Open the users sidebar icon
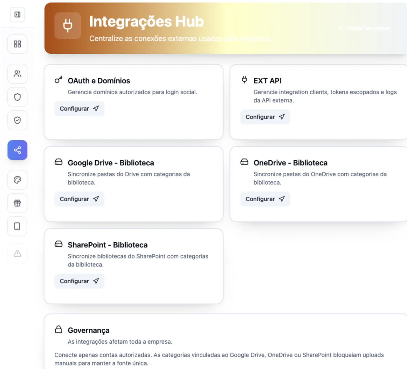 click(17, 74)
